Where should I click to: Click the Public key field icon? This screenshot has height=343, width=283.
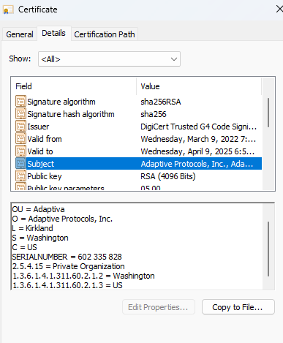click(x=20, y=176)
